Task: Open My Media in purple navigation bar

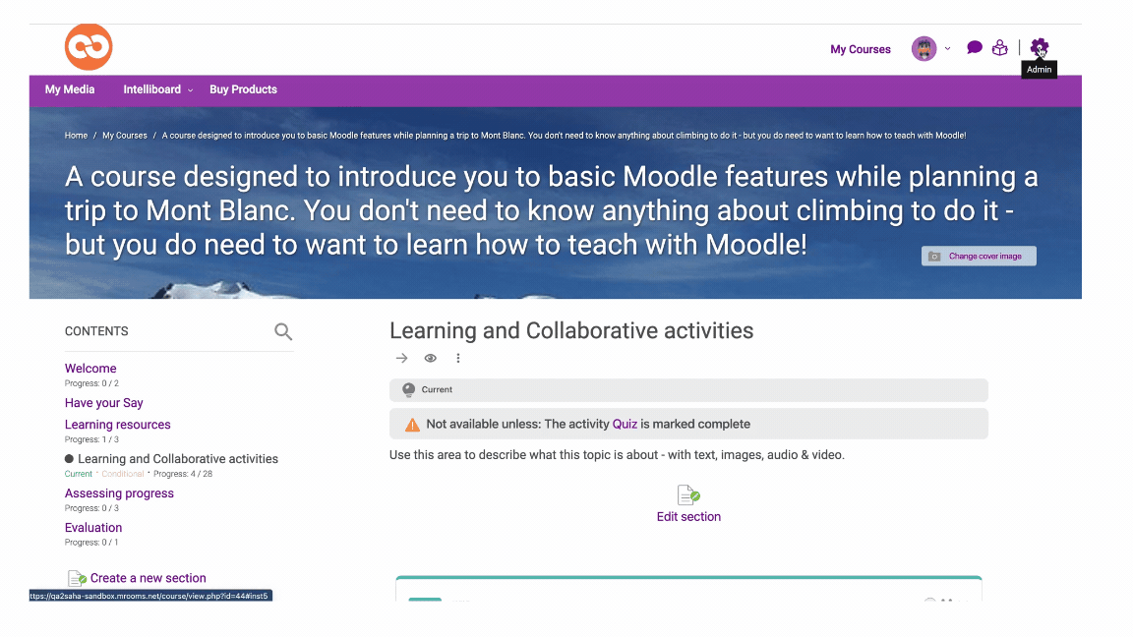Action: click(x=70, y=89)
